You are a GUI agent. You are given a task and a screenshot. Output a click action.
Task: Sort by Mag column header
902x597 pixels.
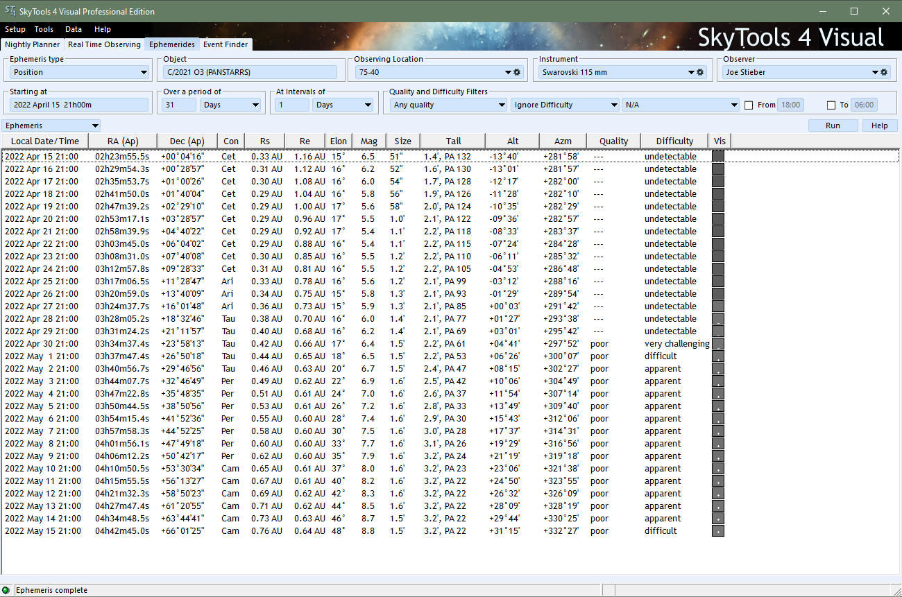pos(369,141)
